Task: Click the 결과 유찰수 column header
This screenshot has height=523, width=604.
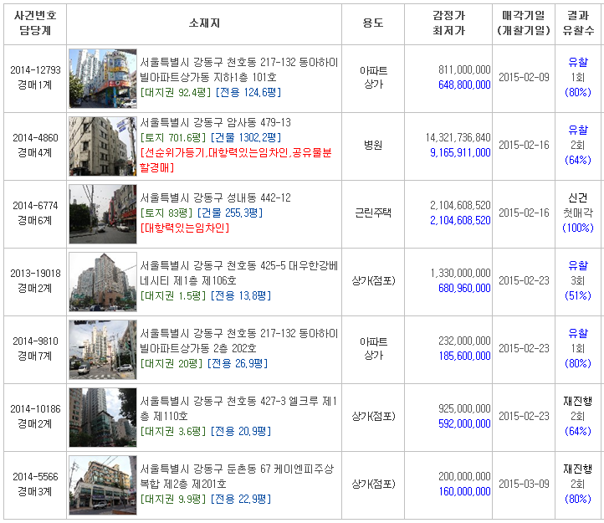Action: (x=578, y=23)
